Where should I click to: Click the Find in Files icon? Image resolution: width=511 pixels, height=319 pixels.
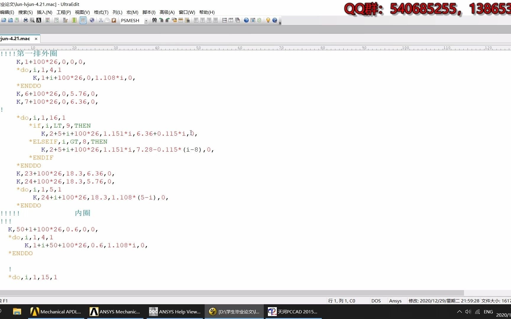[187, 20]
